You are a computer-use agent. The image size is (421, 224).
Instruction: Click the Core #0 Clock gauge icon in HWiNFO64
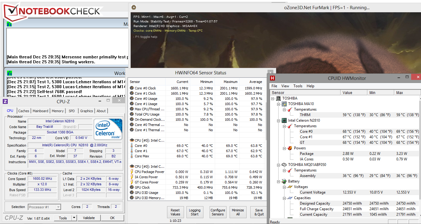(132, 88)
